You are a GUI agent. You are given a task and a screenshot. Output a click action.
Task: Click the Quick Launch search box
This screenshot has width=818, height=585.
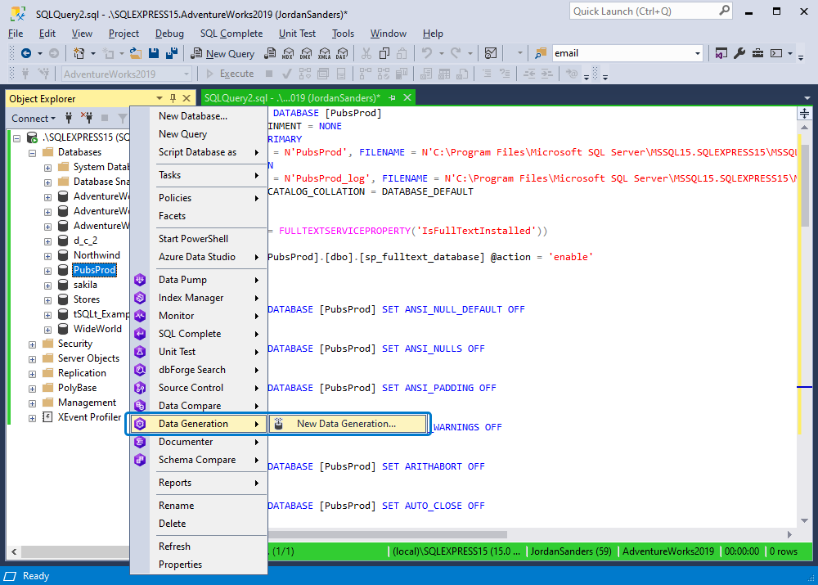(650, 11)
